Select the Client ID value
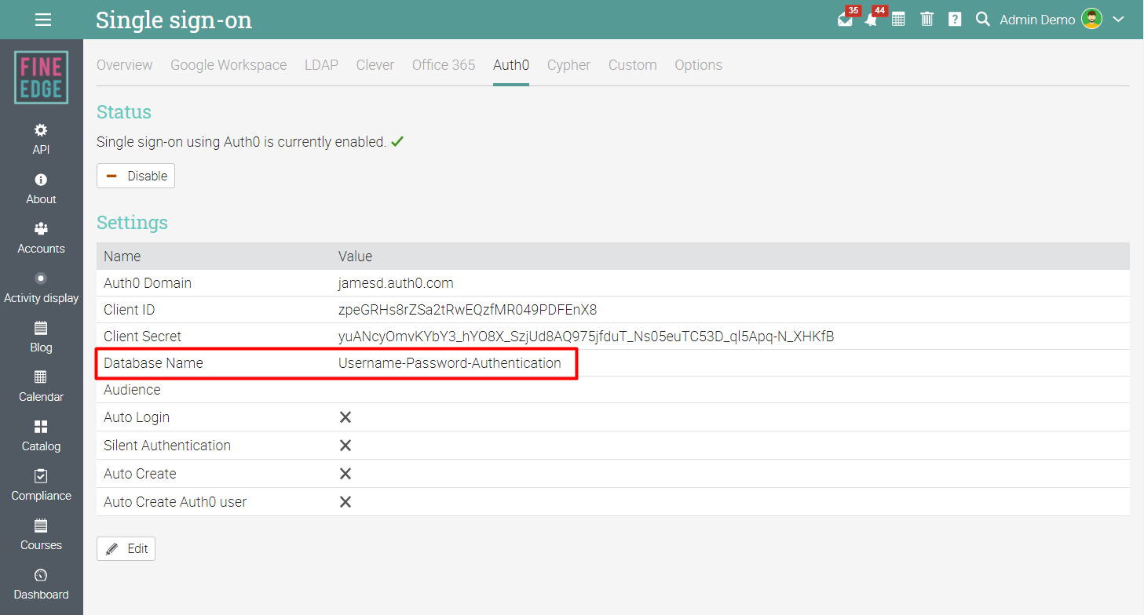Viewport: 1144px width, 615px height. (467, 310)
